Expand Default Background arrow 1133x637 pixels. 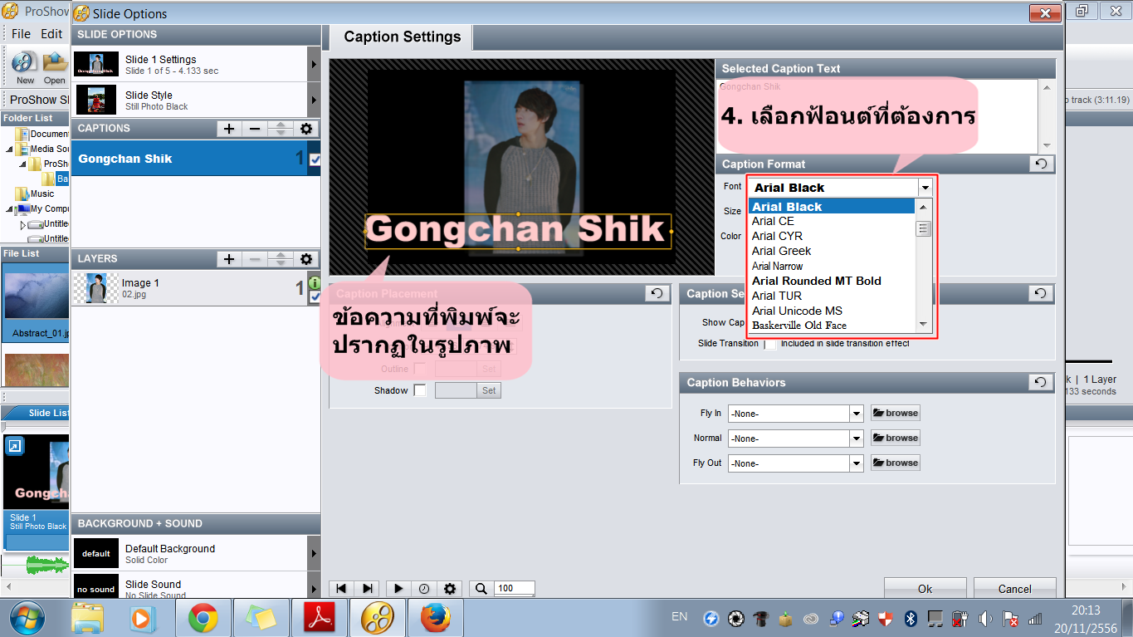pos(314,553)
